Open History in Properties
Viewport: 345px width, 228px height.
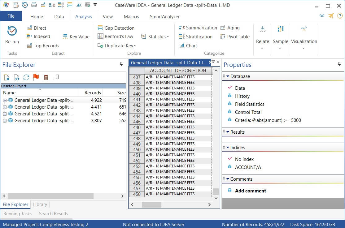[242, 96]
